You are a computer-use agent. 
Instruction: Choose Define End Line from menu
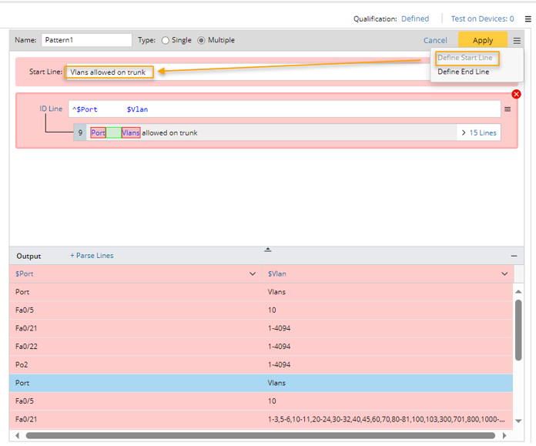(463, 72)
